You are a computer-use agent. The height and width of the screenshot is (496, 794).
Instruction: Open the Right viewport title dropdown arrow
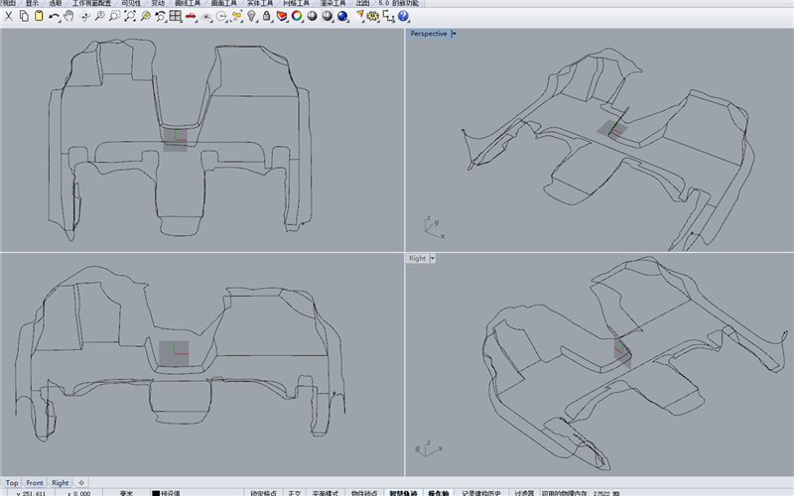433,258
